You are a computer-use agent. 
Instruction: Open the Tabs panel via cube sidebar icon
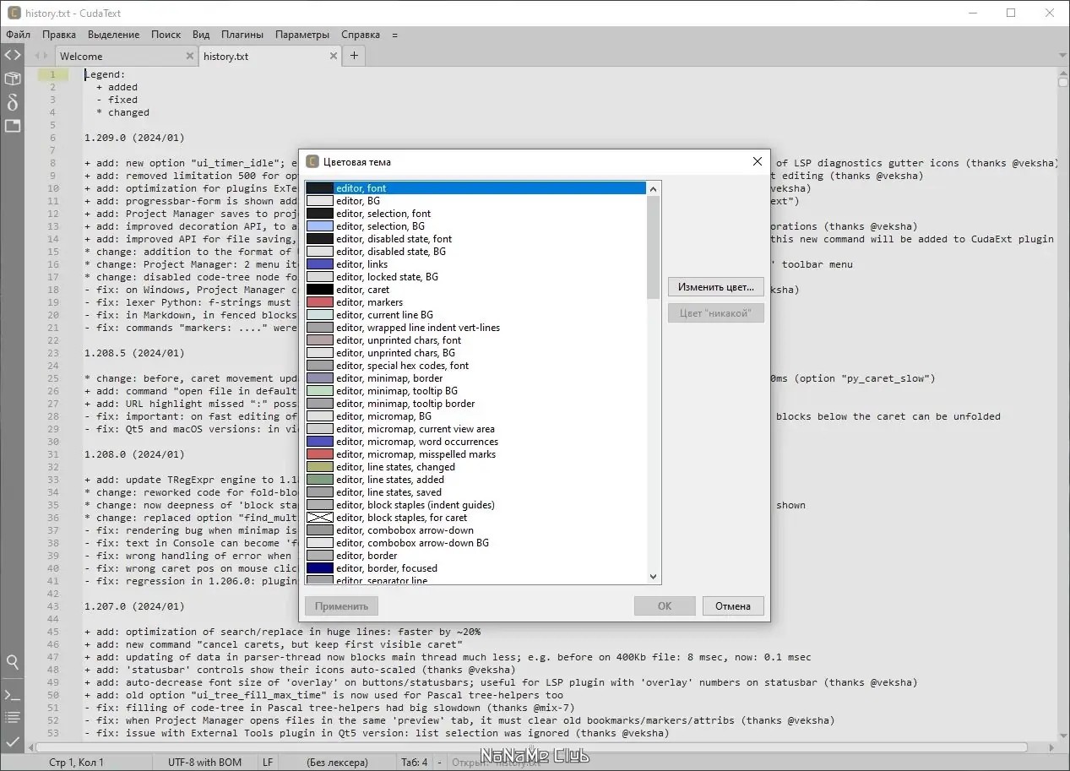(x=13, y=79)
